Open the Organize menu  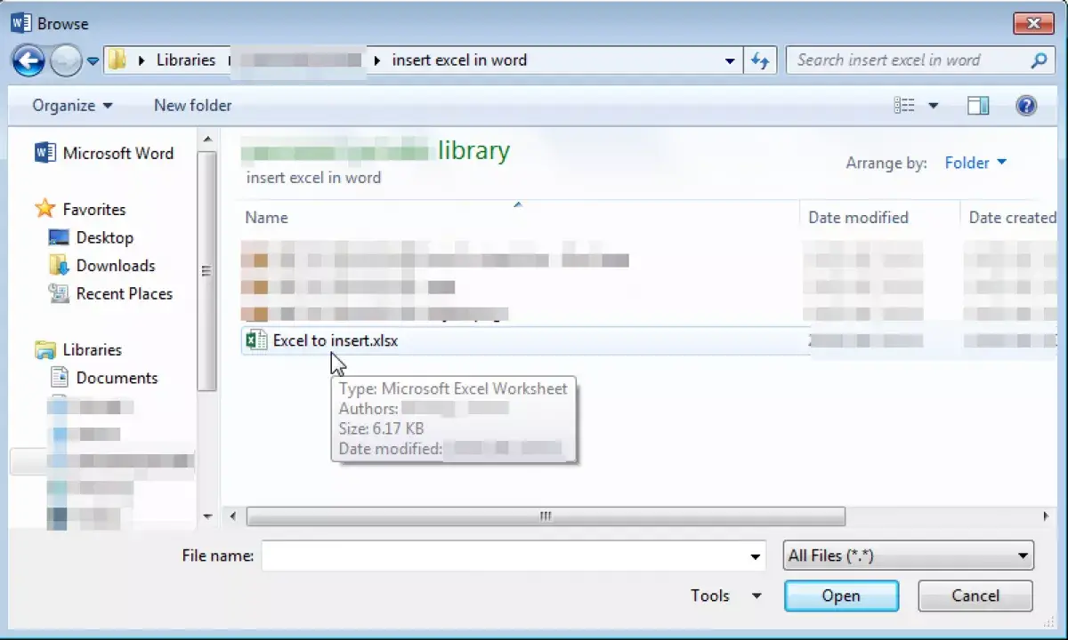point(72,105)
